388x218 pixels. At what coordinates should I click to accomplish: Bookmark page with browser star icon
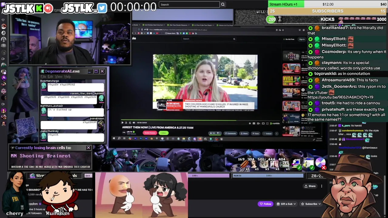(x=283, y=30)
